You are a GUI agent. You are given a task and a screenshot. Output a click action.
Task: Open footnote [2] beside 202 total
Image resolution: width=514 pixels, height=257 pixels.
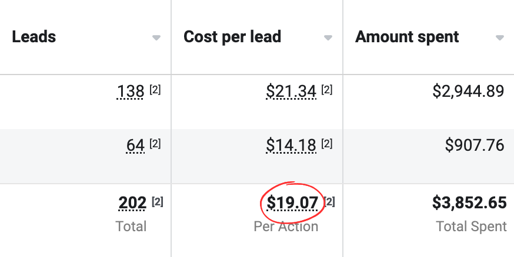click(x=158, y=202)
